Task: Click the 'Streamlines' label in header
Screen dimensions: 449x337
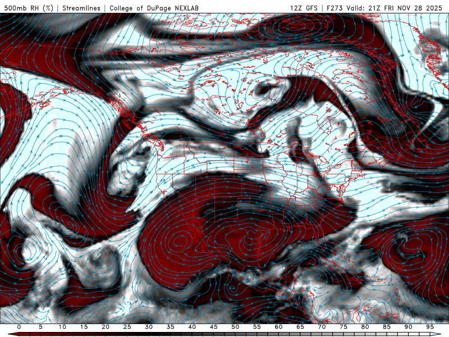Action: click(81, 8)
